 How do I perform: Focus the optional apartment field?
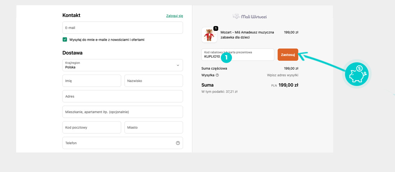click(122, 112)
